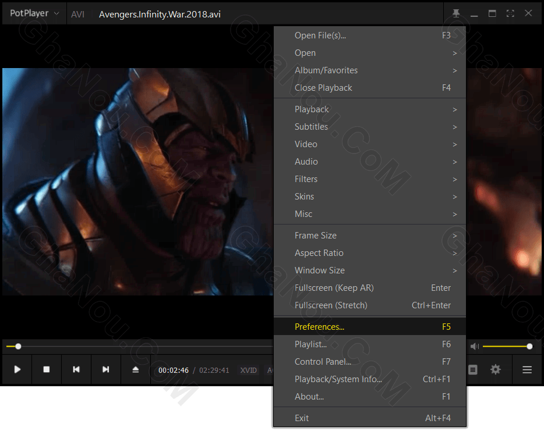
Task: Choose Exit in the context menu
Action: coord(370,418)
